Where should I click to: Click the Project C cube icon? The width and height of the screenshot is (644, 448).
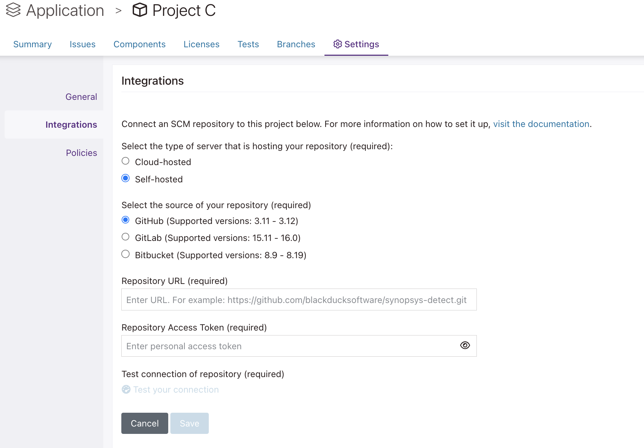tap(140, 10)
